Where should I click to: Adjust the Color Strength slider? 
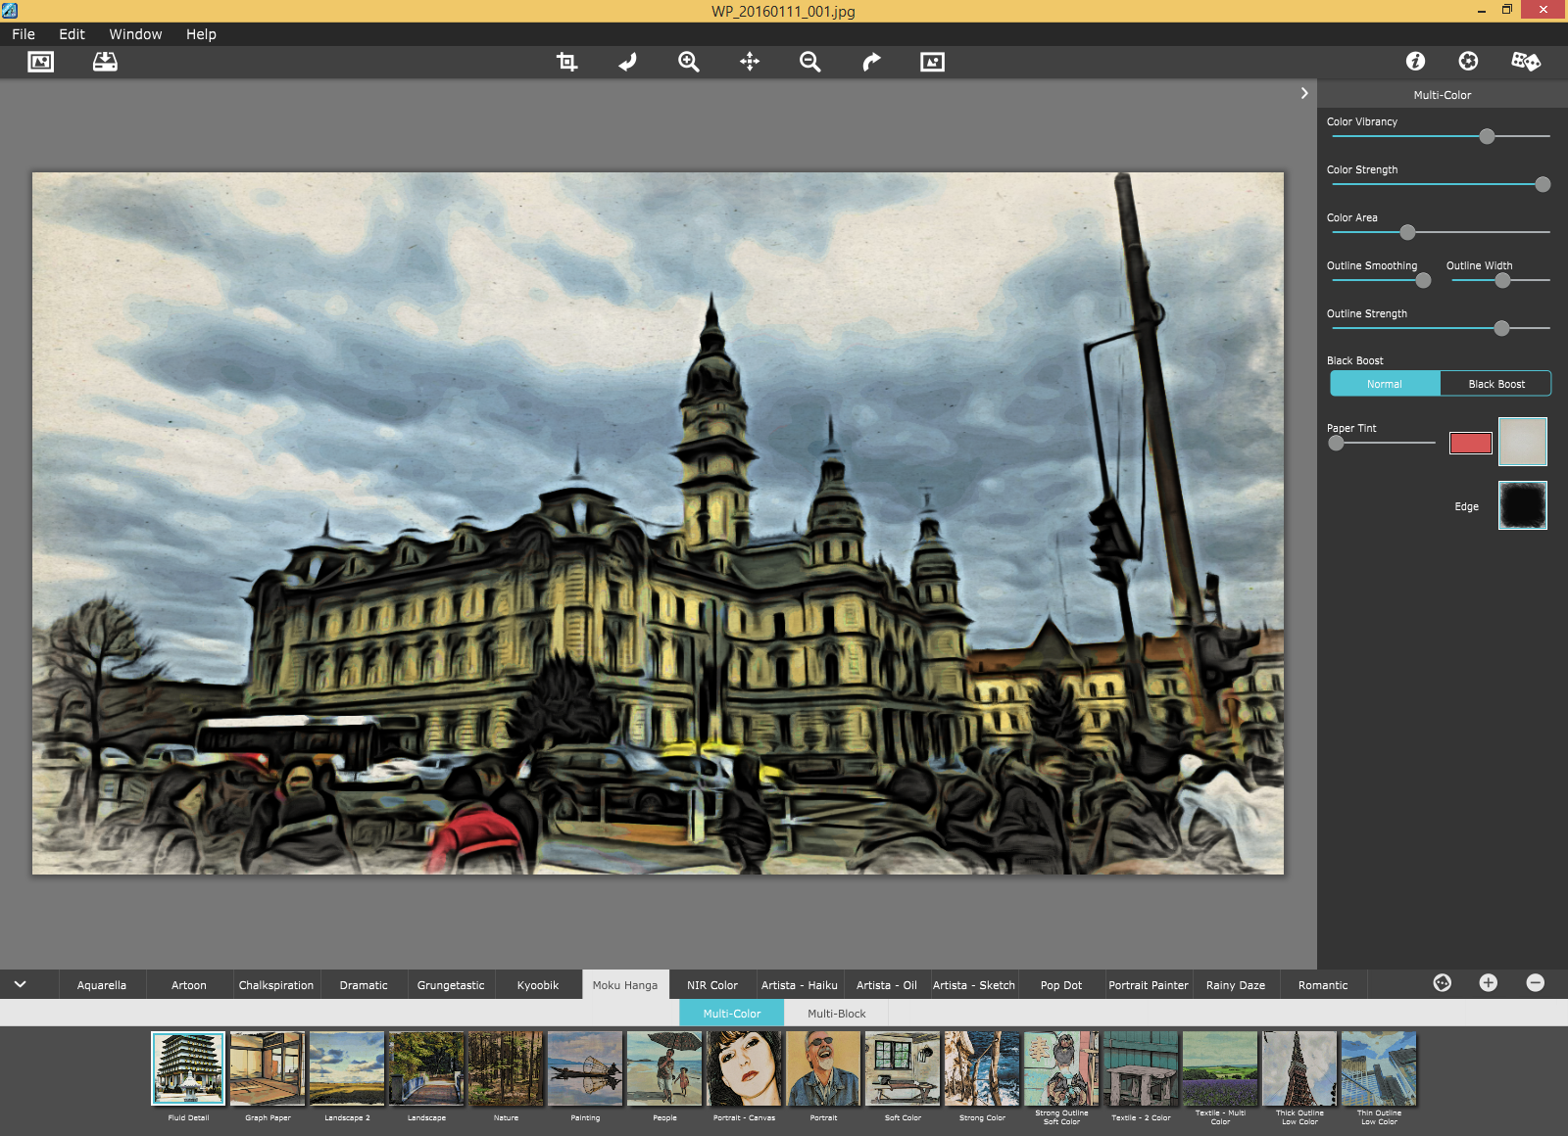click(x=1543, y=184)
